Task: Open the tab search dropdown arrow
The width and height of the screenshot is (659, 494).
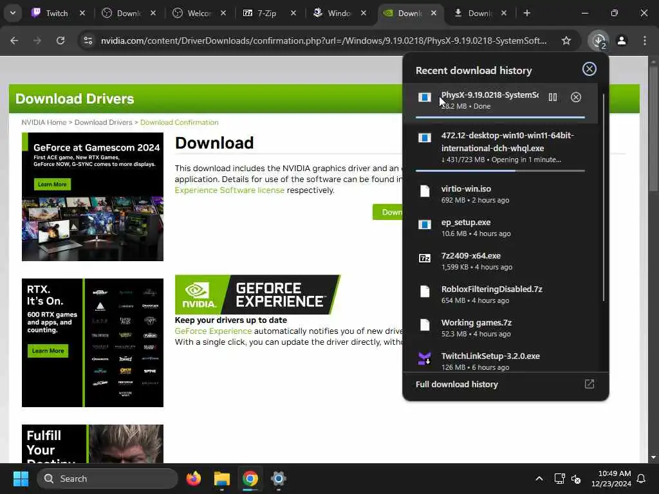Action: (13, 13)
